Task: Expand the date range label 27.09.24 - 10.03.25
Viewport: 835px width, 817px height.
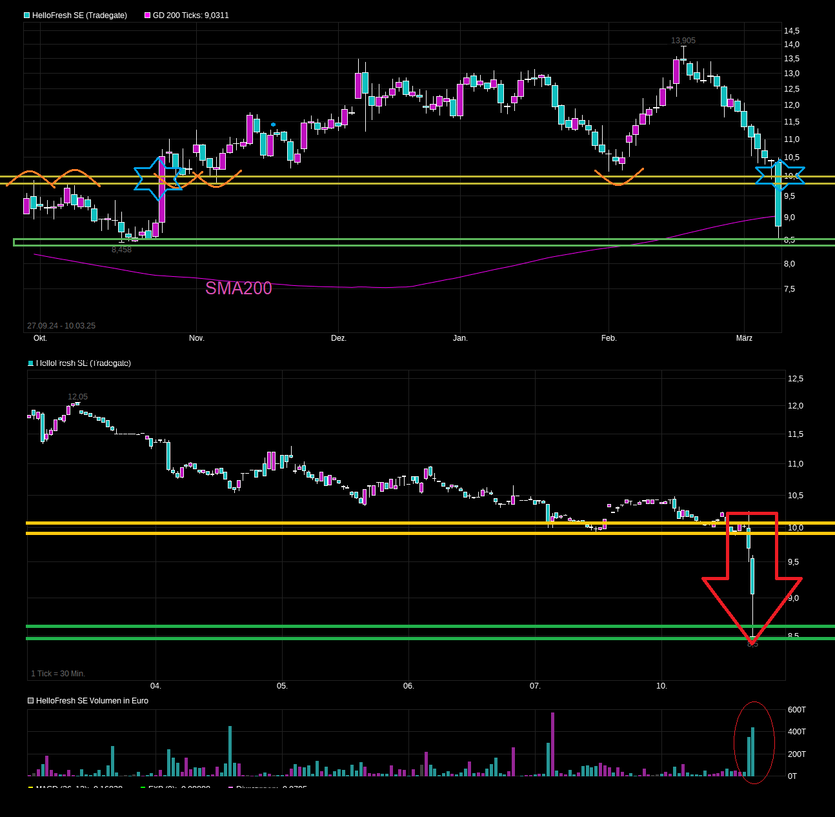Action: point(61,326)
